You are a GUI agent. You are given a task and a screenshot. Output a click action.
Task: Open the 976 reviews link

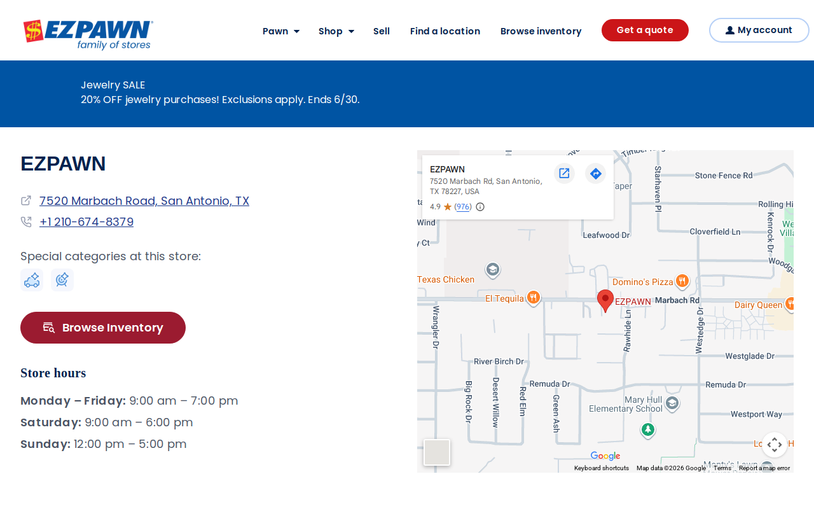click(463, 207)
